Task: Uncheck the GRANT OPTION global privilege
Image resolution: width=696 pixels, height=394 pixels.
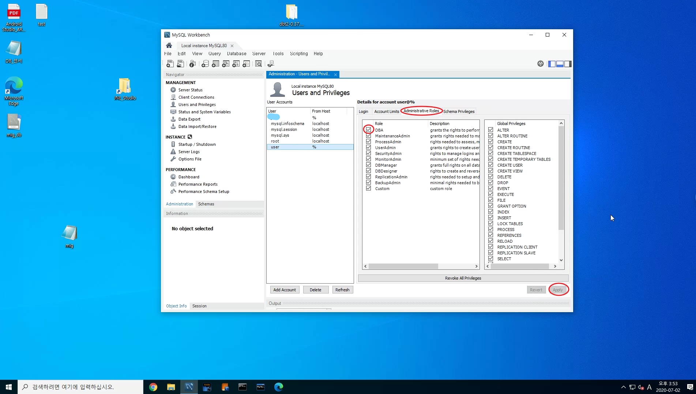Action: pyautogui.click(x=490, y=206)
